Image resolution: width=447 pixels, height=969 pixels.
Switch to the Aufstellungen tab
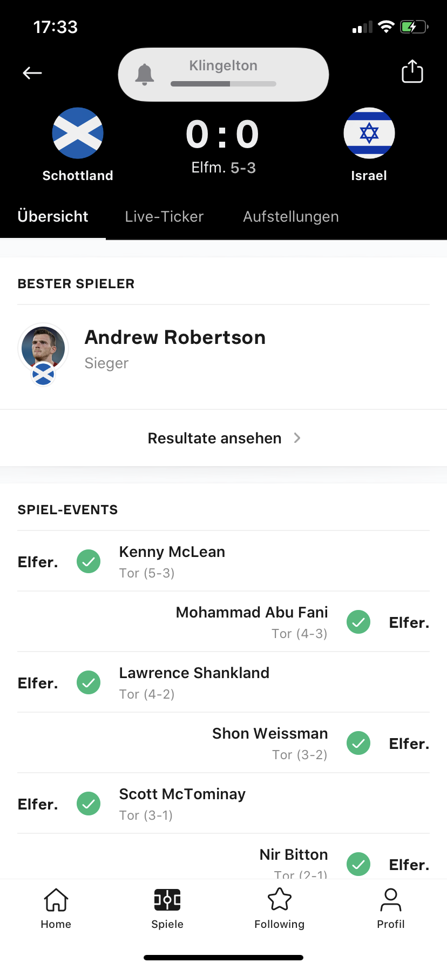[291, 216]
